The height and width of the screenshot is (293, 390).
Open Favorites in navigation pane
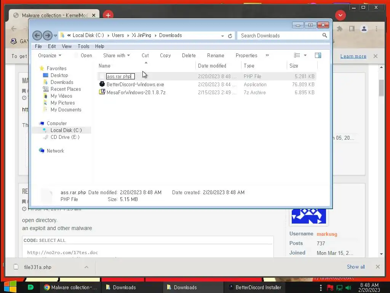tap(56, 69)
